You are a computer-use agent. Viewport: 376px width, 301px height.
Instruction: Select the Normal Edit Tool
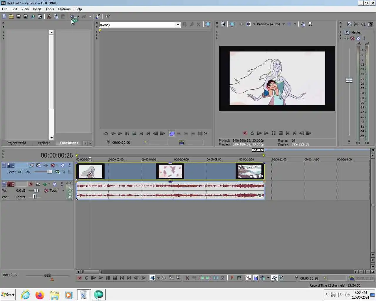(152, 278)
